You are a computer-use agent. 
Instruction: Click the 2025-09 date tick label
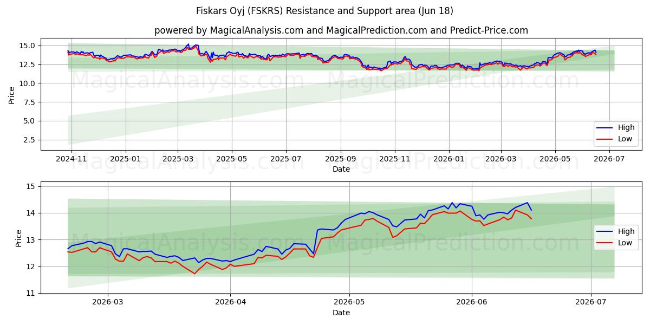coord(341,159)
